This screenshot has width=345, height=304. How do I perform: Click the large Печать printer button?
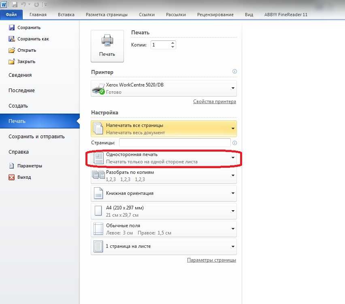pos(107,46)
